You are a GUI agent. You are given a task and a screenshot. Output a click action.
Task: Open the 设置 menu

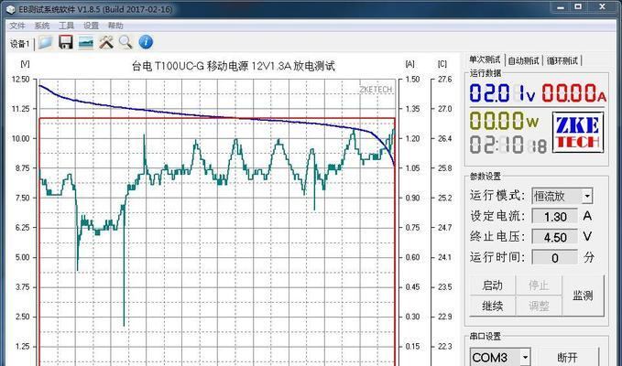point(91,26)
